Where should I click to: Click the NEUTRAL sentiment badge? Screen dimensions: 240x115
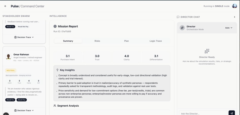(x=11, y=71)
